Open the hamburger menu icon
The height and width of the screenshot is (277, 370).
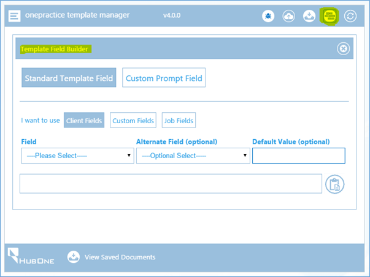click(x=14, y=16)
